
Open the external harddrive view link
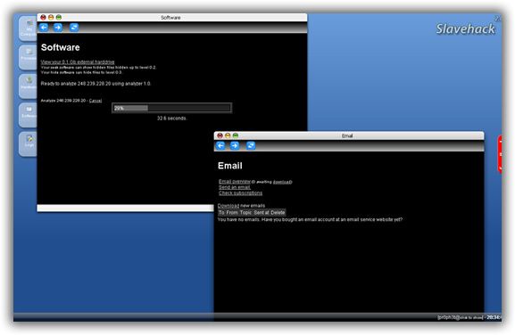point(78,61)
